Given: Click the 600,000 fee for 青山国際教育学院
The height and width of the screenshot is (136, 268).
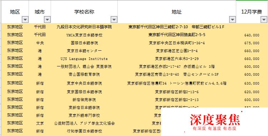Looking at the screenshot, I should (x=252, y=75).
